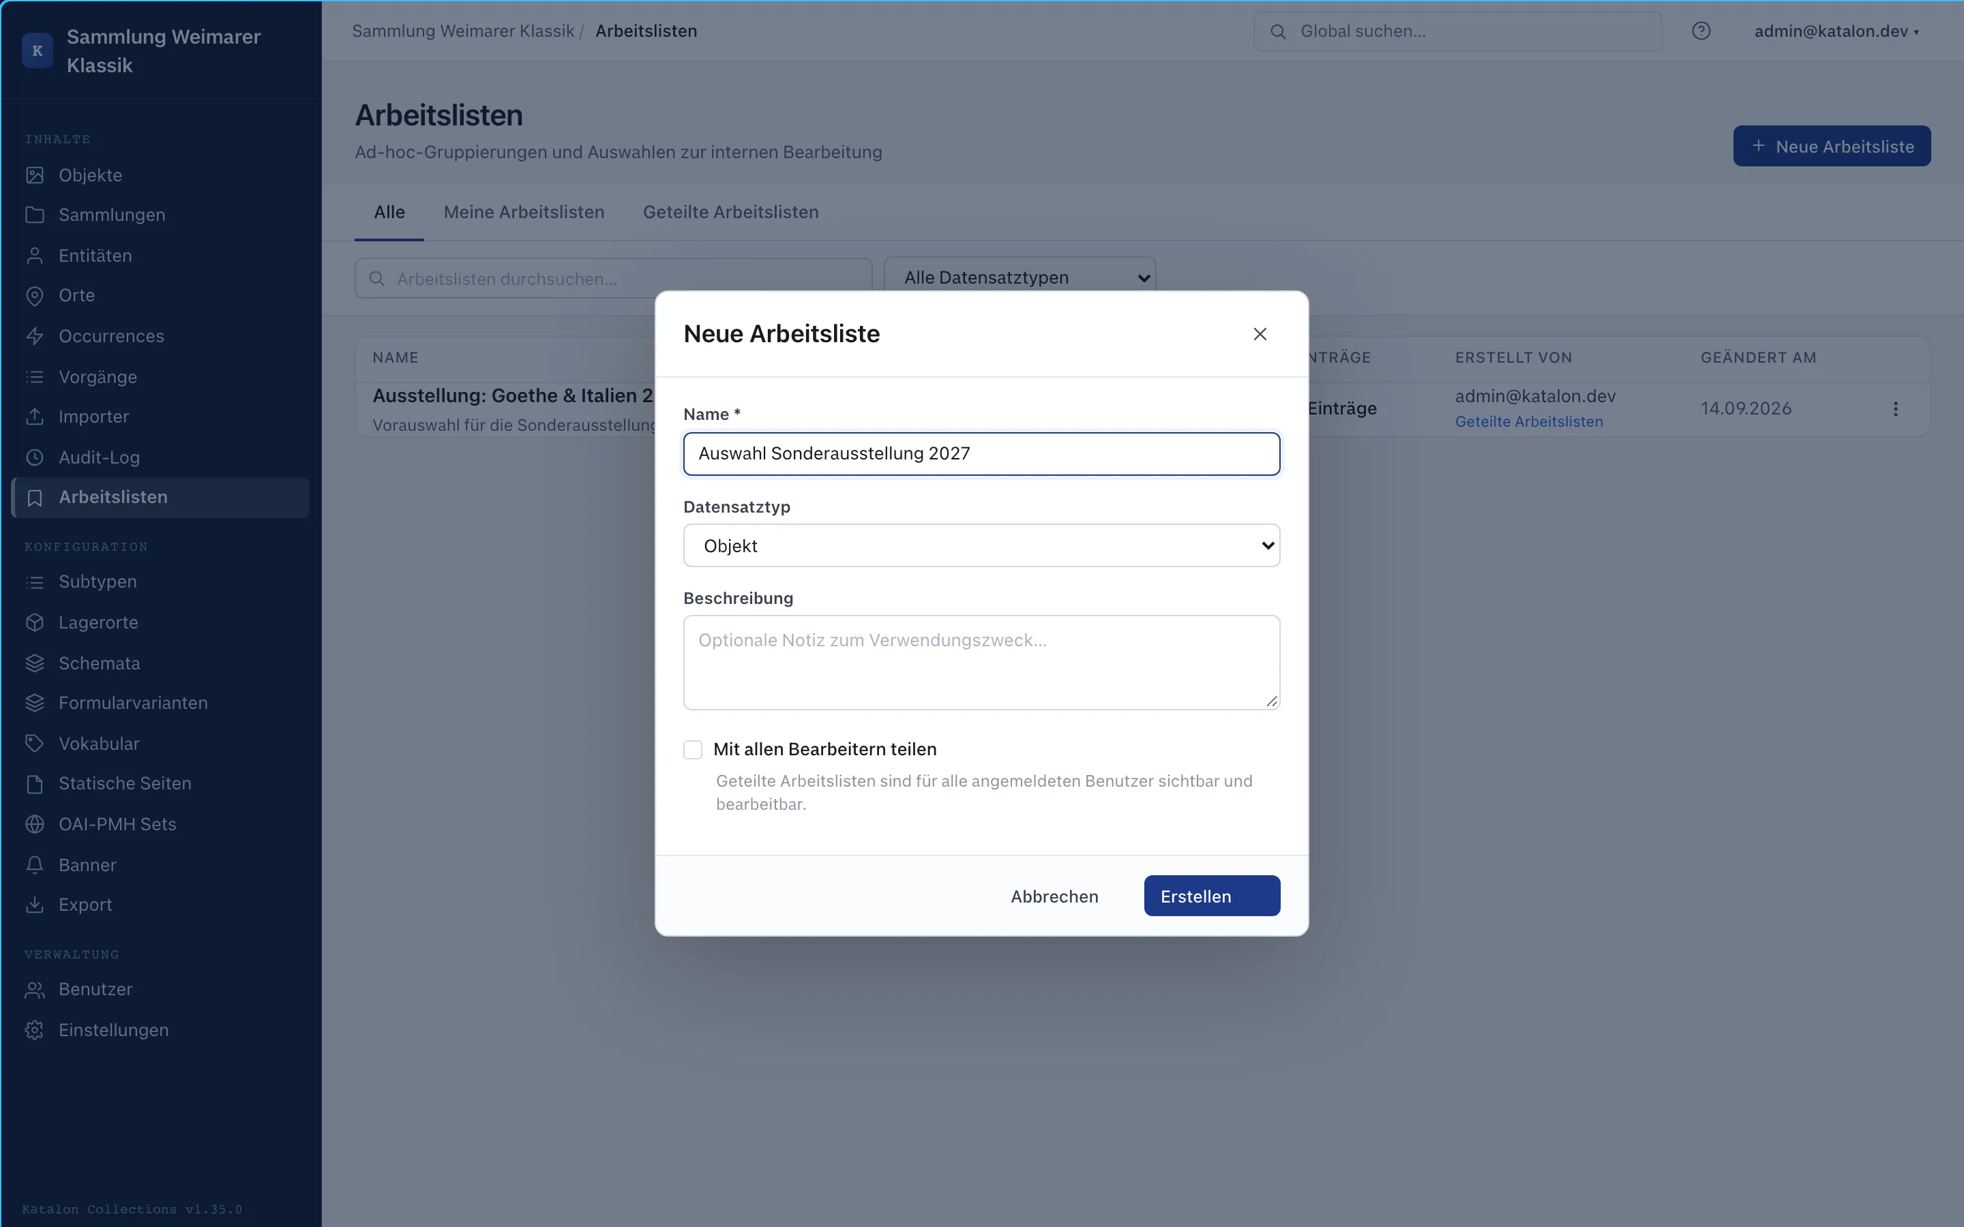
Task: Enable Mit allen Bearbeitern teilen checkbox
Action: 692,750
